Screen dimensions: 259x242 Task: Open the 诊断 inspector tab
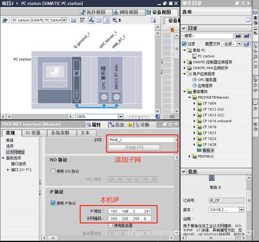144,125
